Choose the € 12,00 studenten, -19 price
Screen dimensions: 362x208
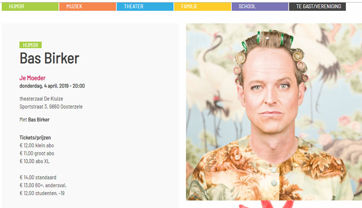42,193
